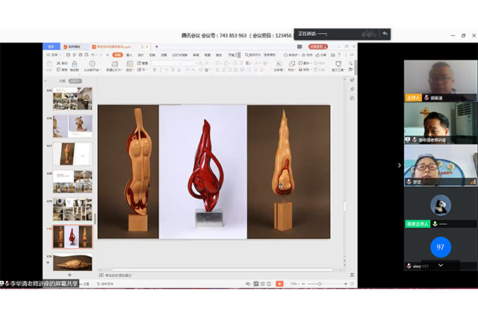The width and height of the screenshot is (478, 319).
Task: Click the orange slideshow play button
Action: tap(279, 284)
